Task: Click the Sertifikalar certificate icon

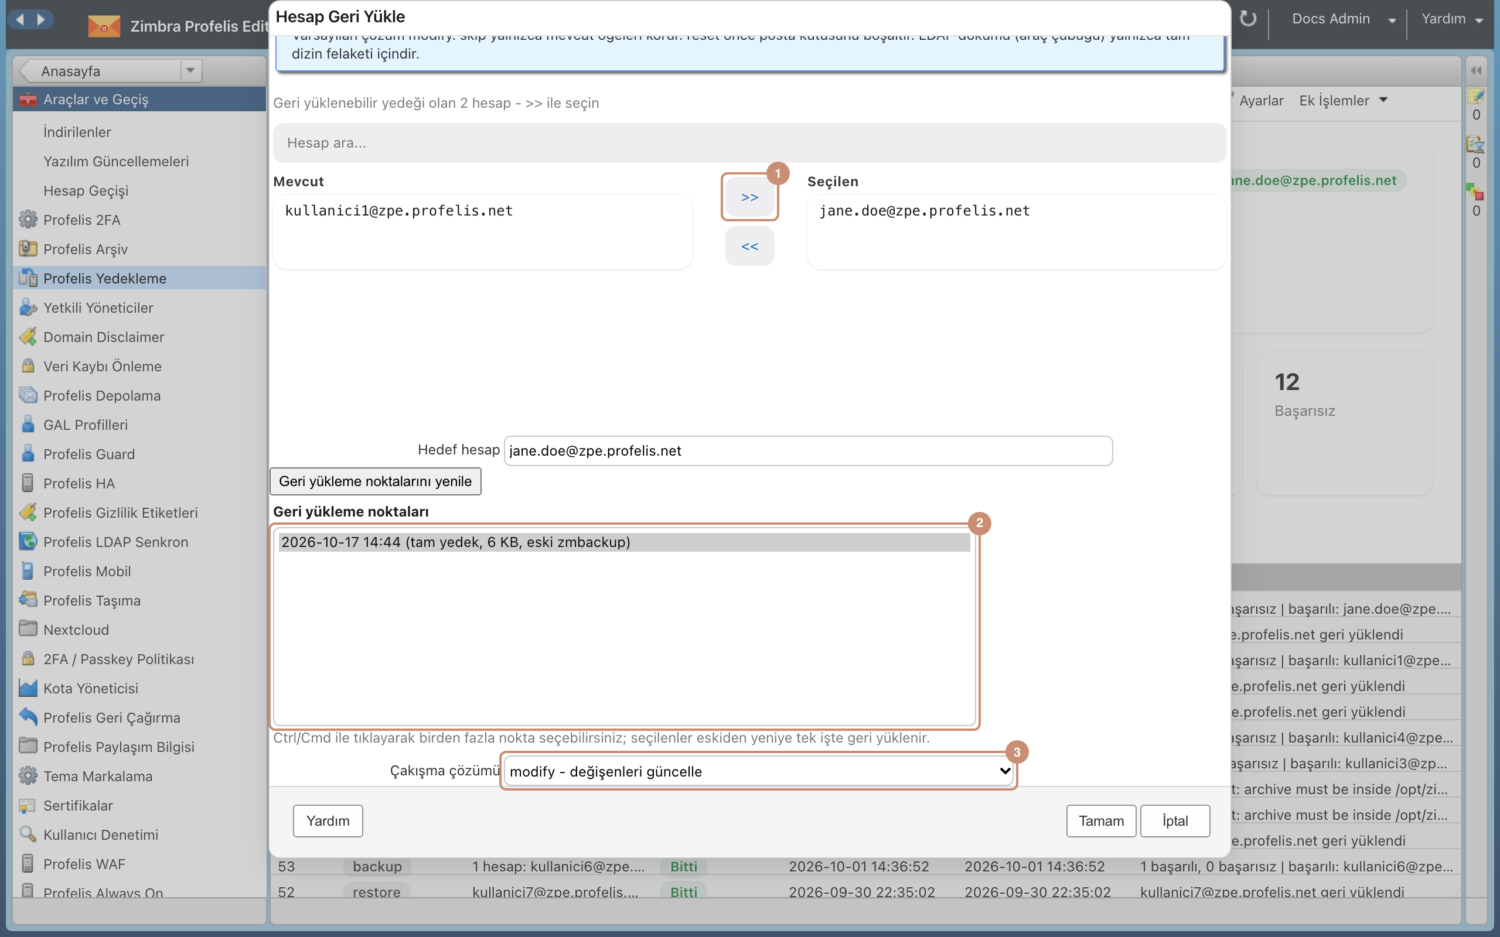Action: coord(28,805)
